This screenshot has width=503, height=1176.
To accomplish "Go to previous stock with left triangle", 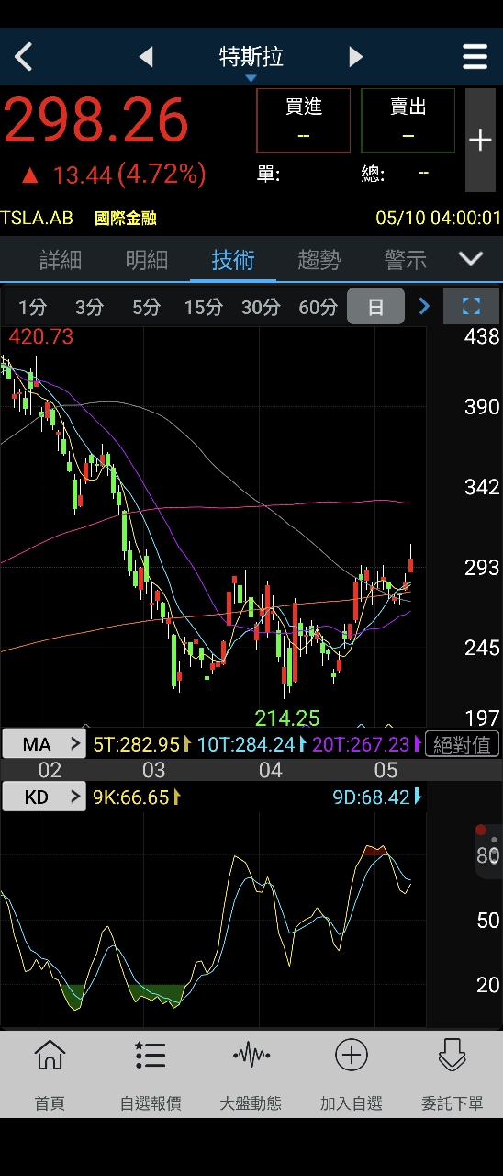I will 146,57.
